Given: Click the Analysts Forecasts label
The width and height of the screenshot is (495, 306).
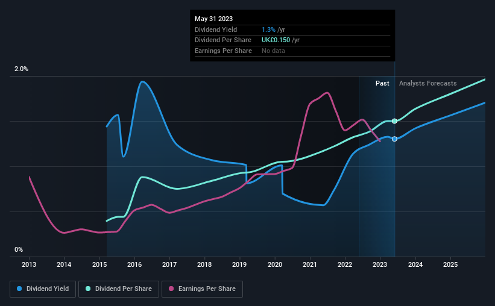Looking at the screenshot, I should 427,83.
